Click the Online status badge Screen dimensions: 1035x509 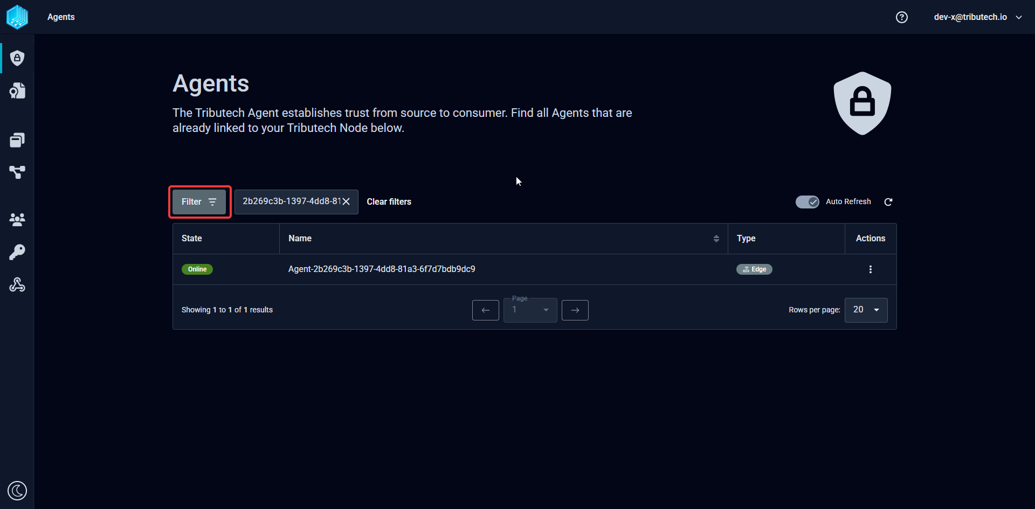pyautogui.click(x=197, y=269)
